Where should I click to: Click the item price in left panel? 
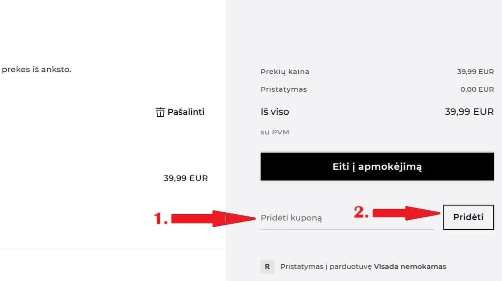coord(186,178)
